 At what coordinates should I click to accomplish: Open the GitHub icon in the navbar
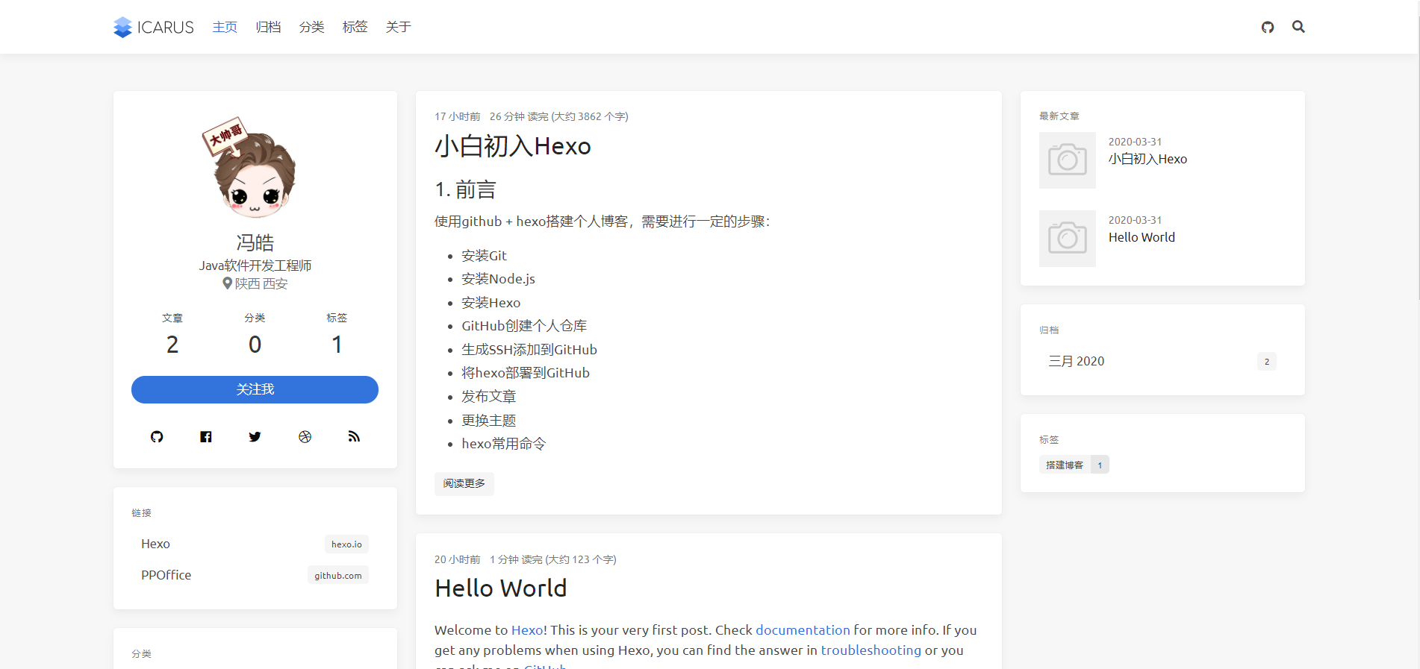tap(1268, 27)
